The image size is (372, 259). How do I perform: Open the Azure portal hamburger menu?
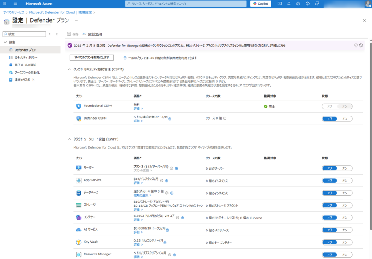pos(16,4)
